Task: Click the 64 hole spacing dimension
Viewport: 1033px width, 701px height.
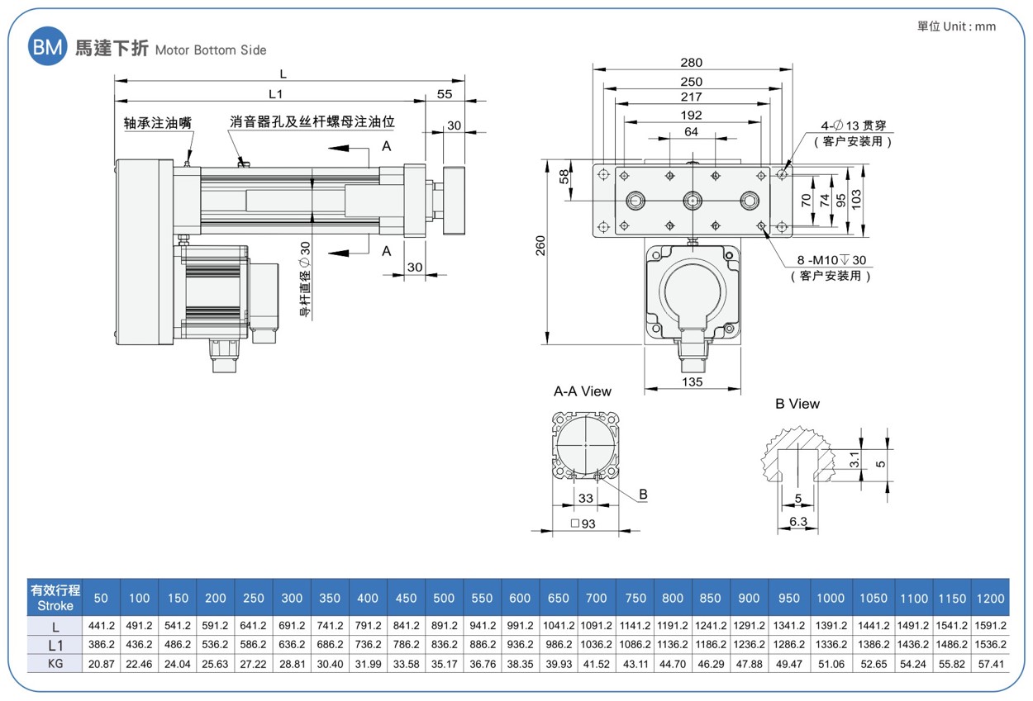Action: 691,132
